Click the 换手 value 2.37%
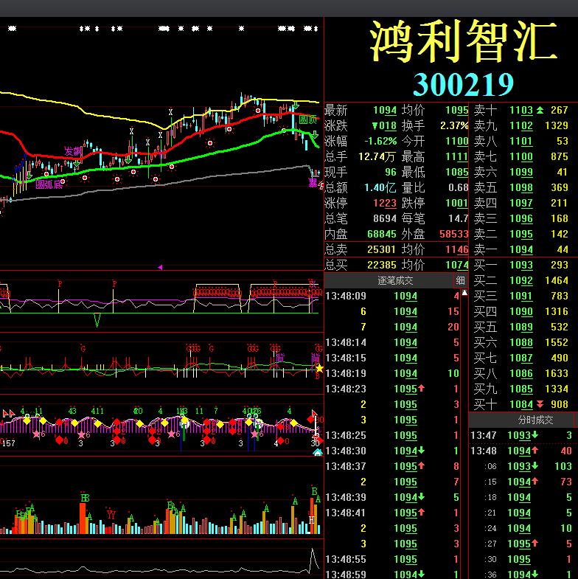Image resolution: width=578 pixels, height=579 pixels. point(454,125)
